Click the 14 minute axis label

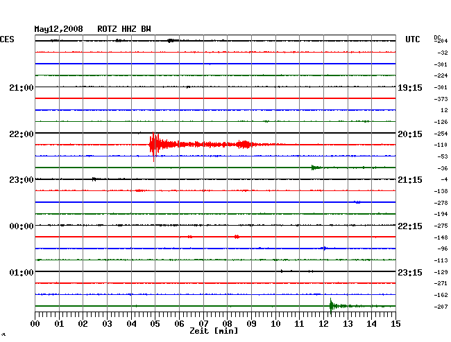[x=371, y=323]
